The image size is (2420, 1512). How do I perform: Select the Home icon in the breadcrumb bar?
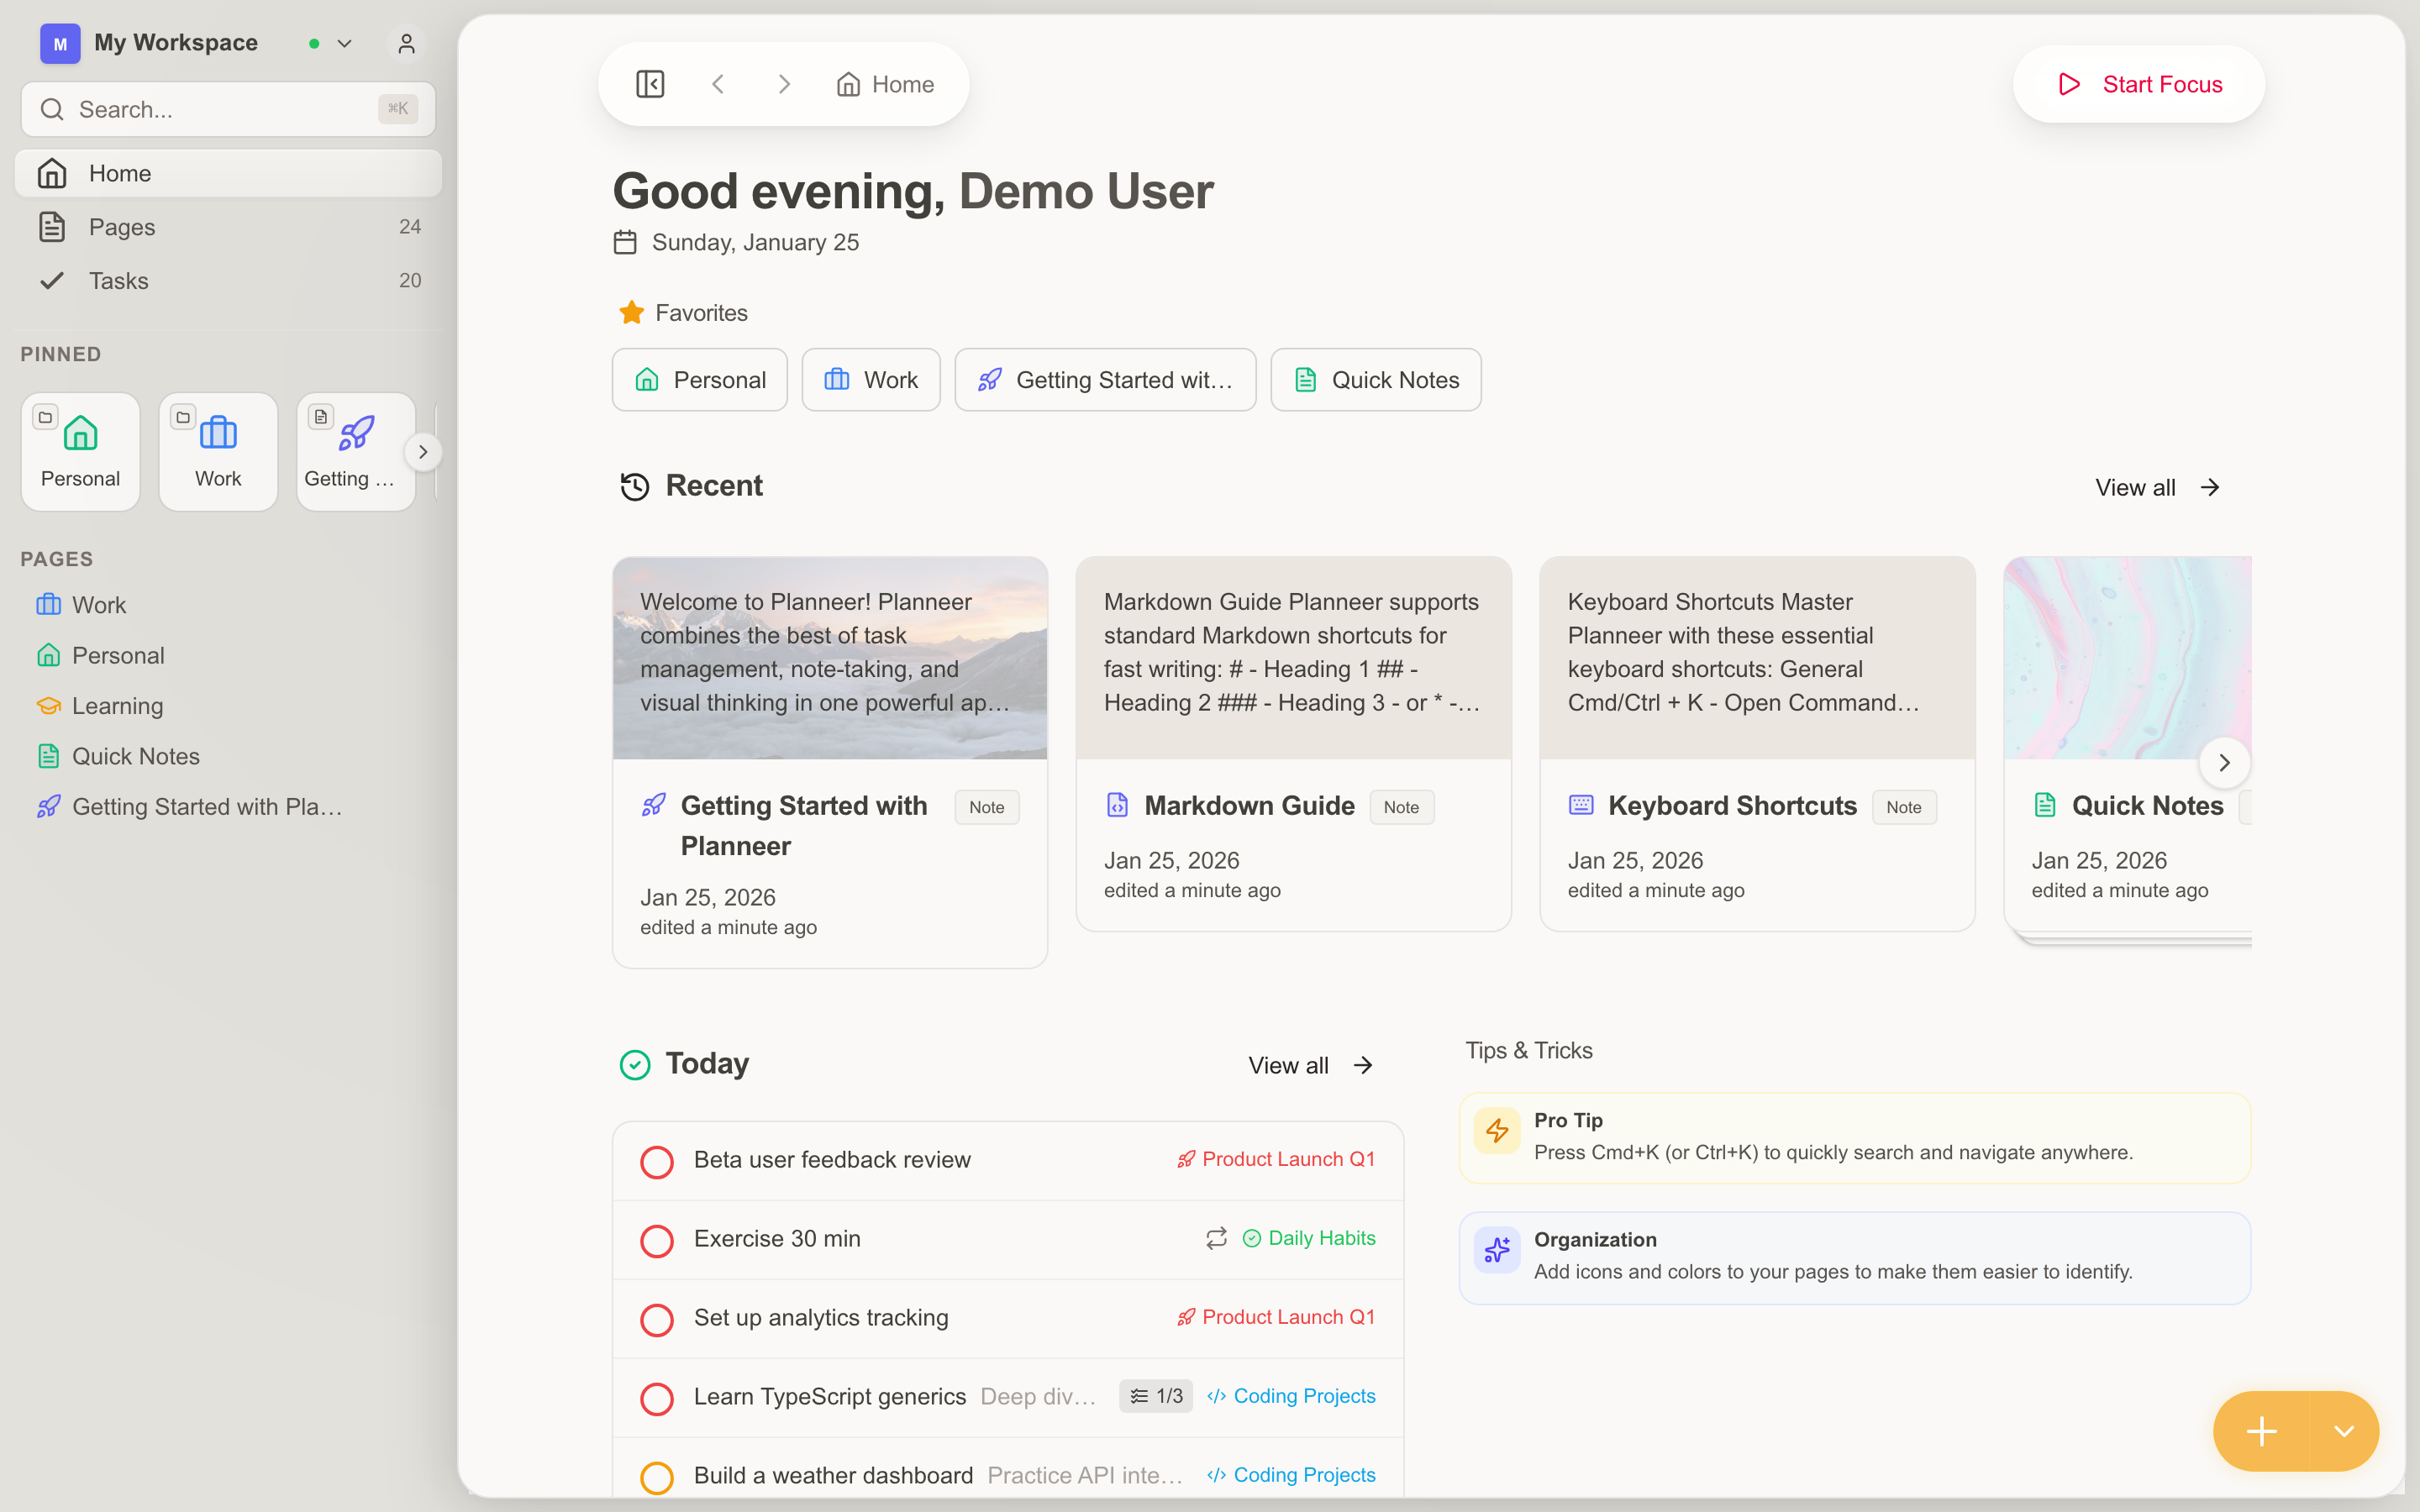pos(848,83)
